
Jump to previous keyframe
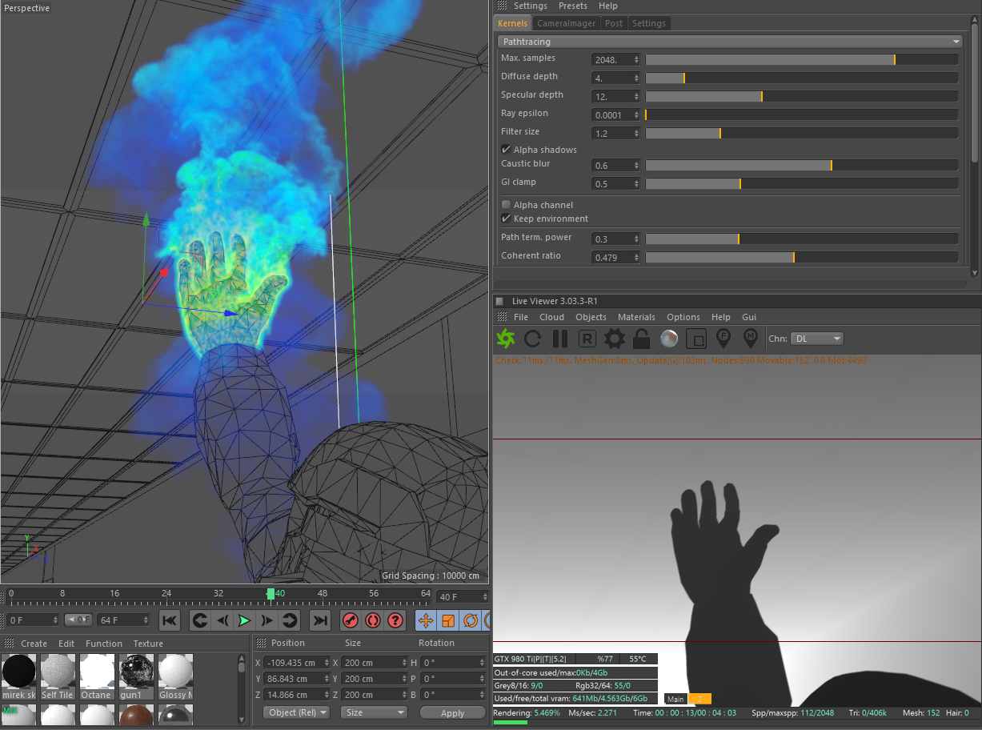pos(200,620)
